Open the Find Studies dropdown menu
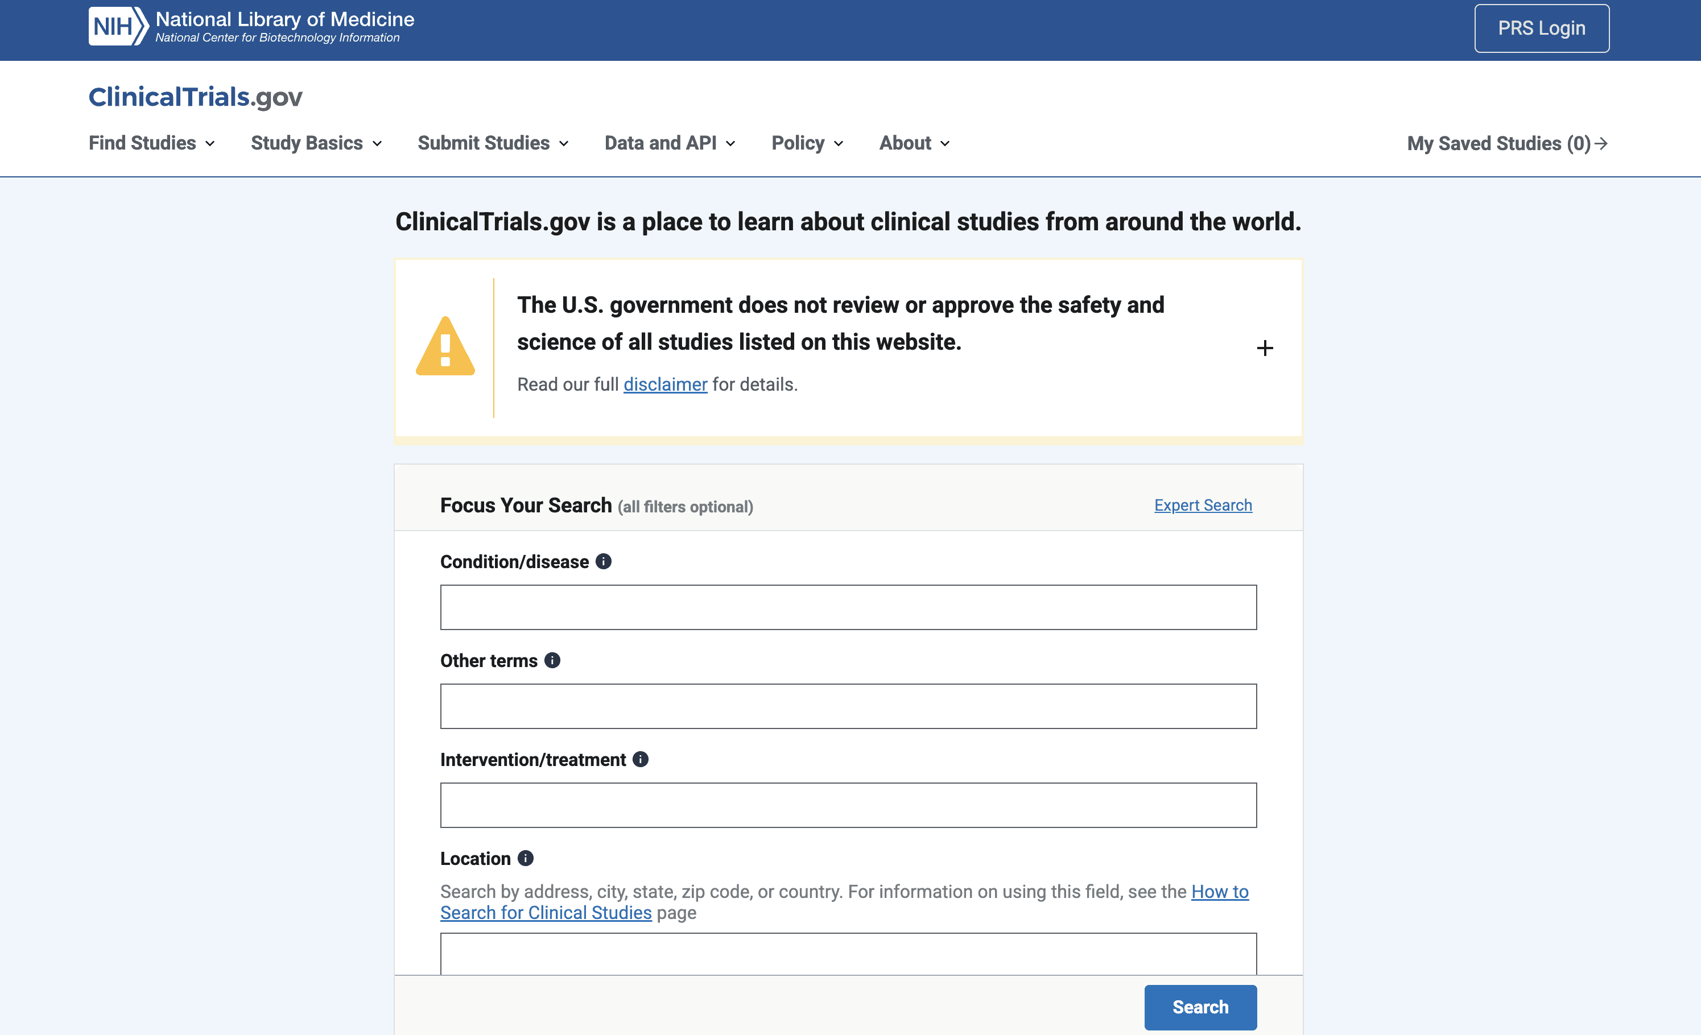 pyautogui.click(x=152, y=143)
